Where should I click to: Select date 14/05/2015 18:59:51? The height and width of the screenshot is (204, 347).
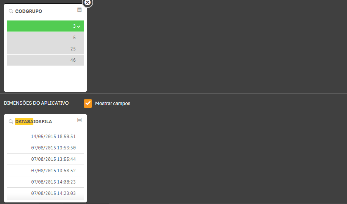click(45, 137)
